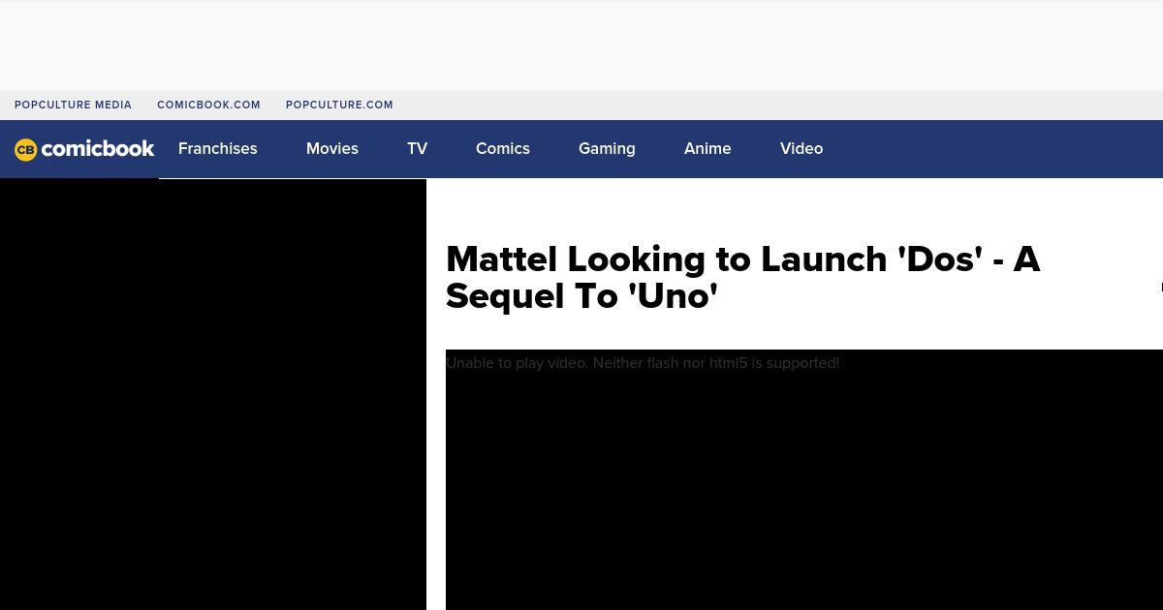1163x610 pixels.
Task: Visit the Popculture Media link
Action: 73,105
